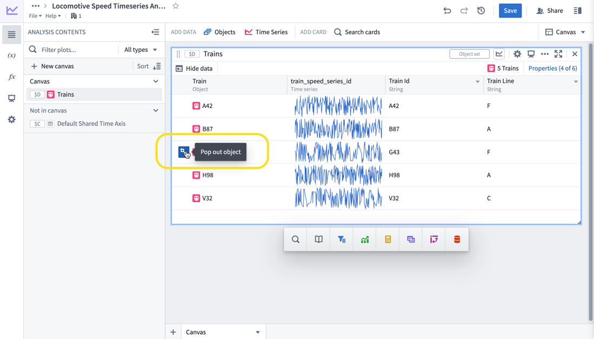
Task: Click the Object set button
Action: tap(469, 54)
